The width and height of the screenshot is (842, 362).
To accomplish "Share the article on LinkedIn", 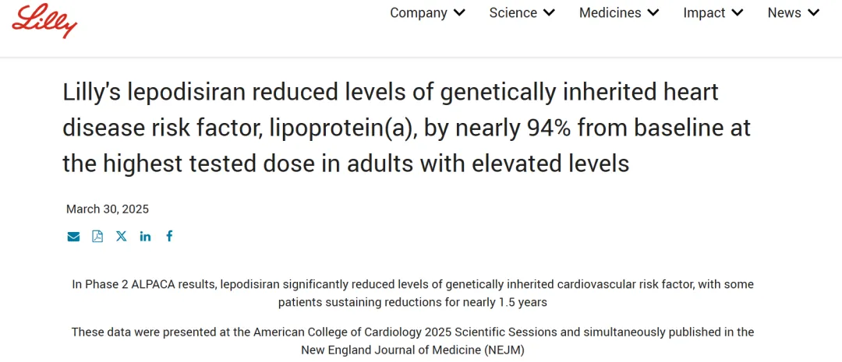I will click(x=146, y=237).
